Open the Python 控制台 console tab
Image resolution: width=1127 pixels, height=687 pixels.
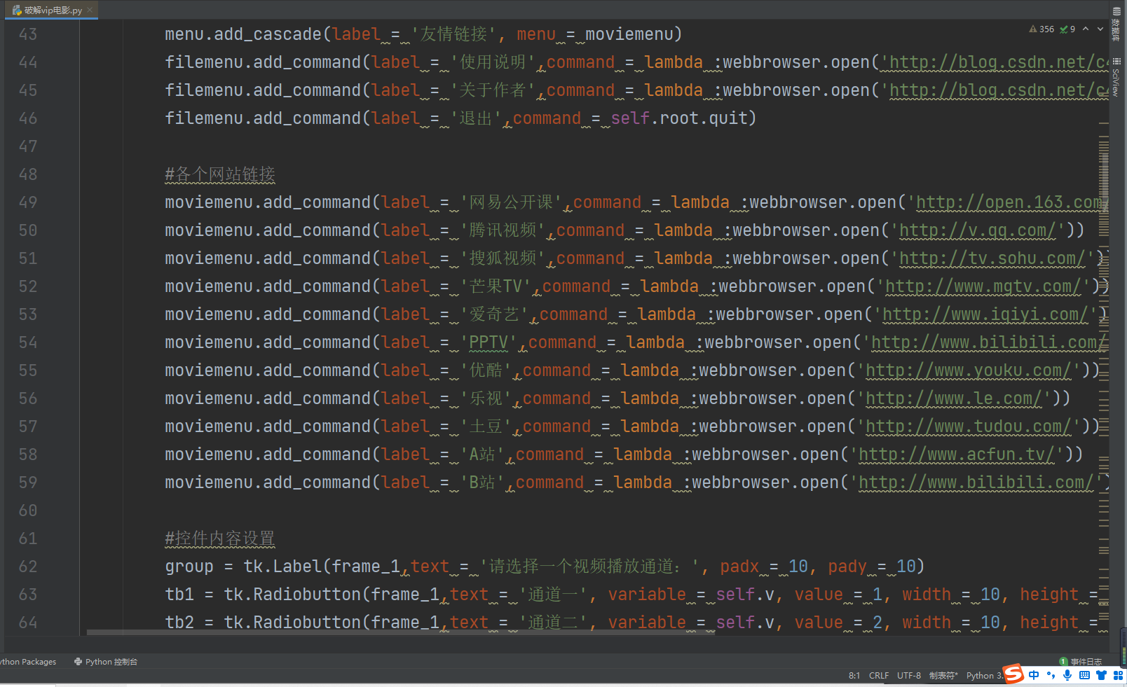[106, 662]
